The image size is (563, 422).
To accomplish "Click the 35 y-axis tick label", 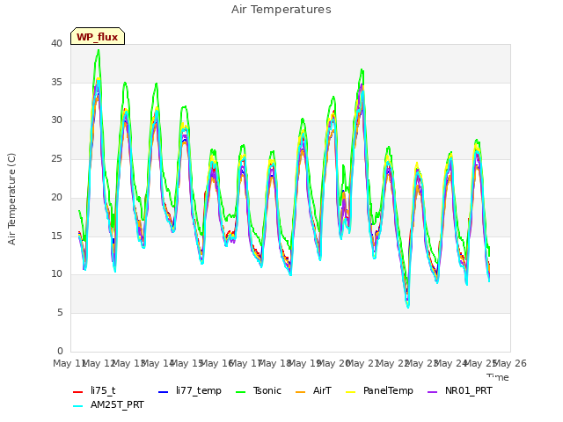I will coord(56,82).
